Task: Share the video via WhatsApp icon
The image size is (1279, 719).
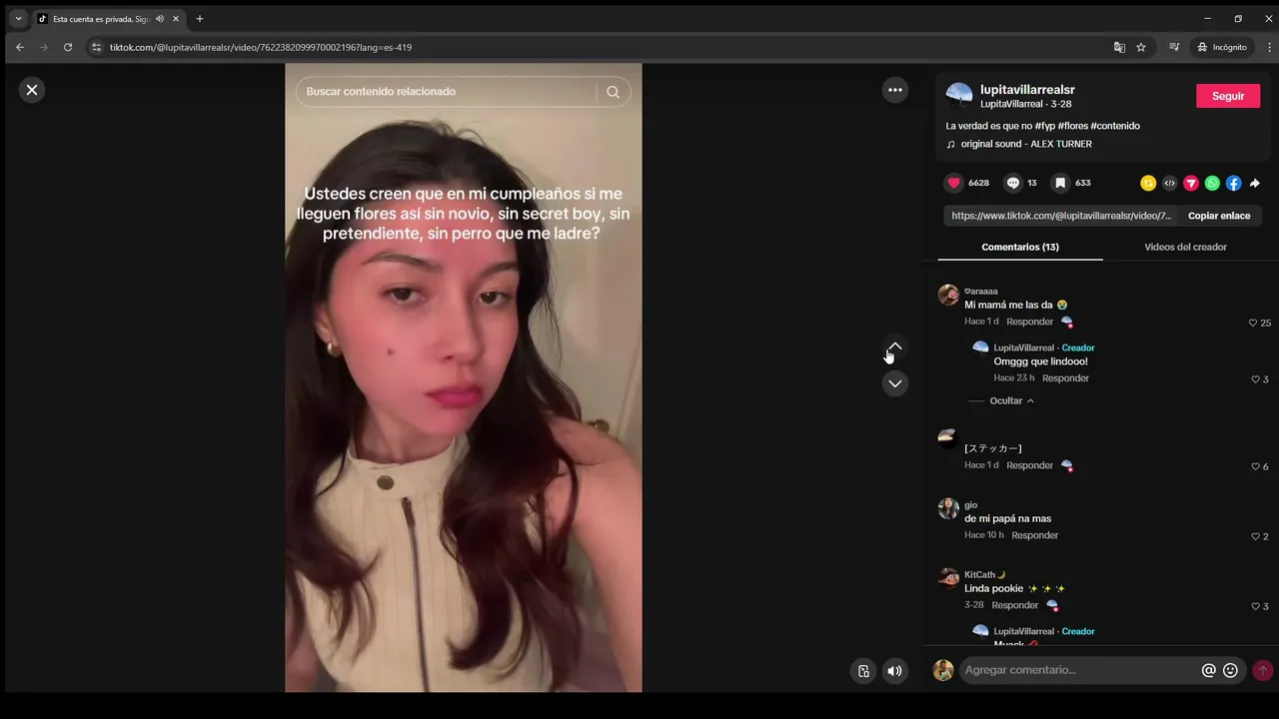Action: [x=1212, y=183]
